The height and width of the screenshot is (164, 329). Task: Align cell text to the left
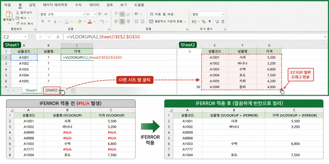click(116, 21)
